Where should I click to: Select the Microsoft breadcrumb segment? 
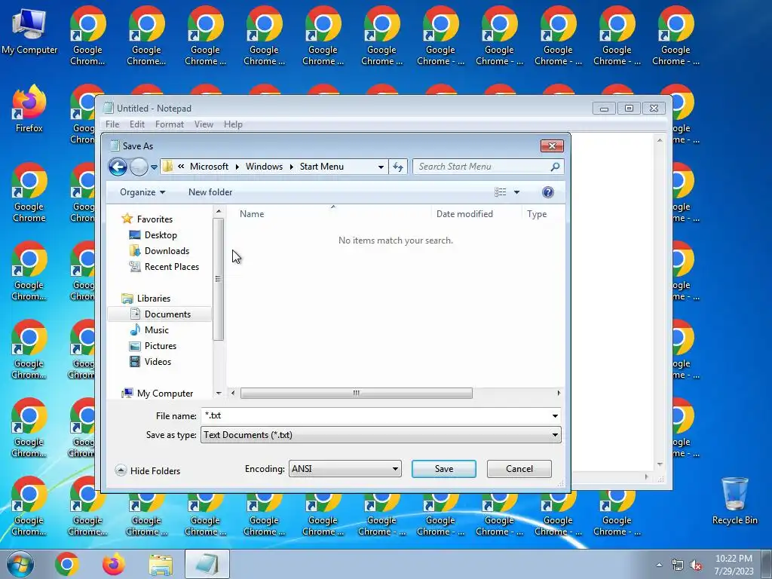point(209,167)
